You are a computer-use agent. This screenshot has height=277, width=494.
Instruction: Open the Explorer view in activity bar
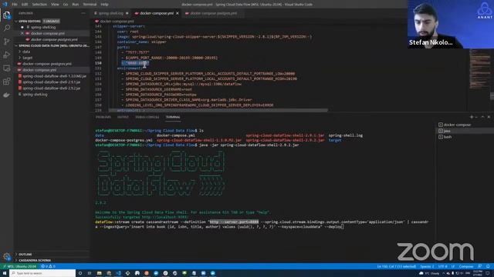7,15
